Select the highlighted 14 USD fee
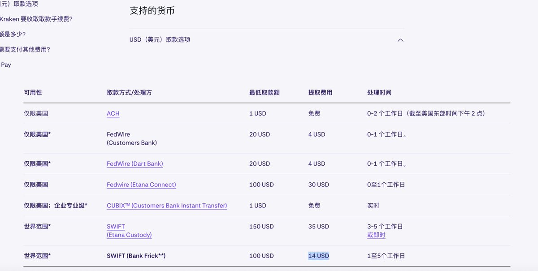 pyautogui.click(x=318, y=256)
